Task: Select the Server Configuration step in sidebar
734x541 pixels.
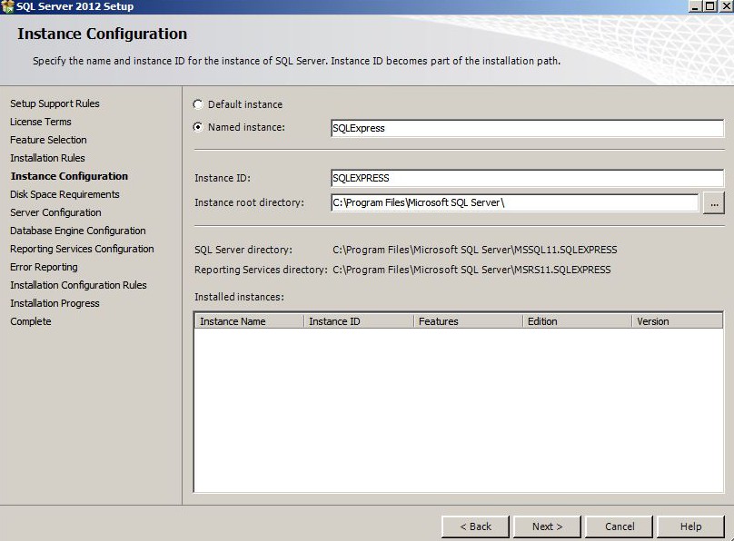Action: pos(55,212)
